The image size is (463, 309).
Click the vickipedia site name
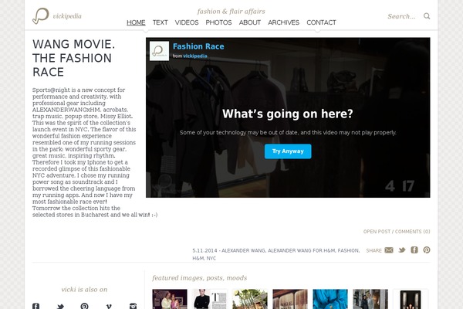pos(67,16)
